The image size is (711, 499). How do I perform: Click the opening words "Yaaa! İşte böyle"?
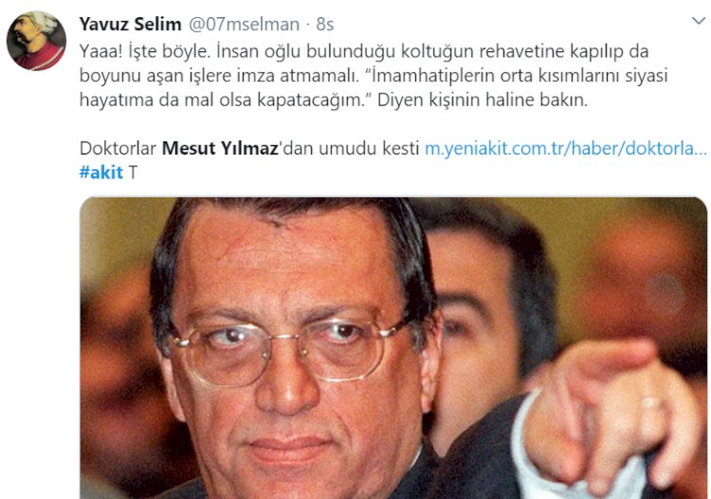click(x=144, y=51)
